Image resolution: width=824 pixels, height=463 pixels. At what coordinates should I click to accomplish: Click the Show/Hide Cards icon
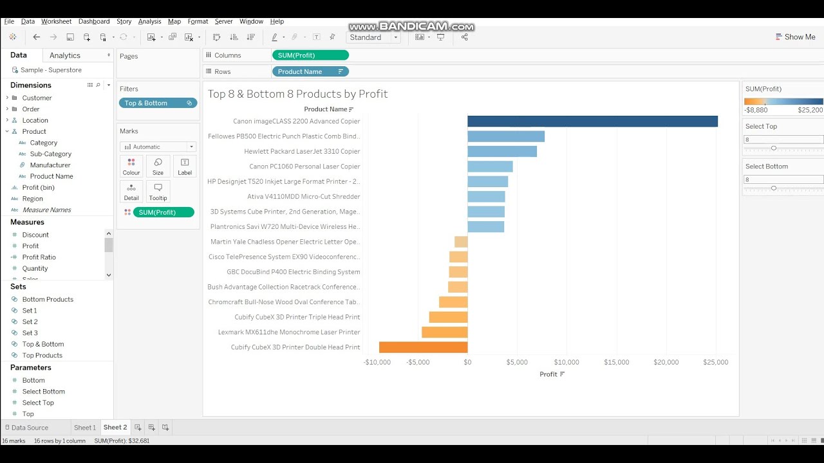(420, 37)
